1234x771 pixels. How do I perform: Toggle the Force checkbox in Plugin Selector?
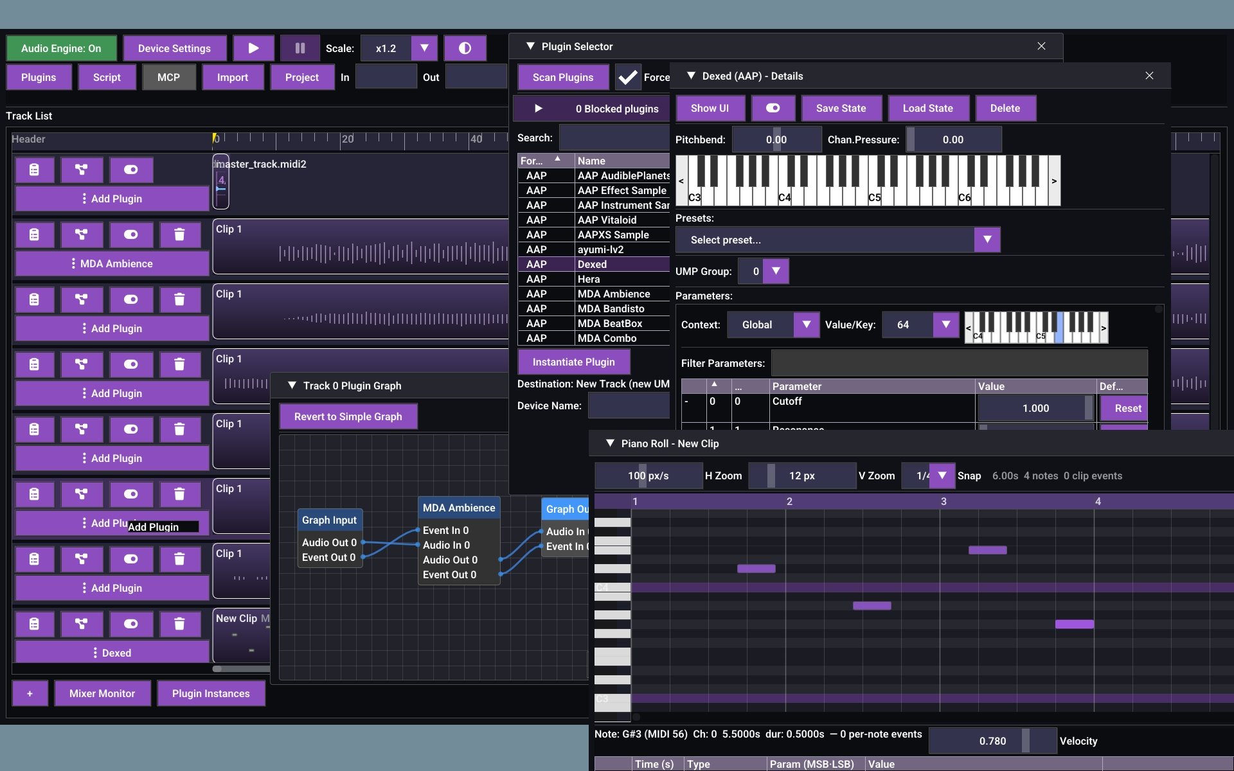(x=627, y=76)
